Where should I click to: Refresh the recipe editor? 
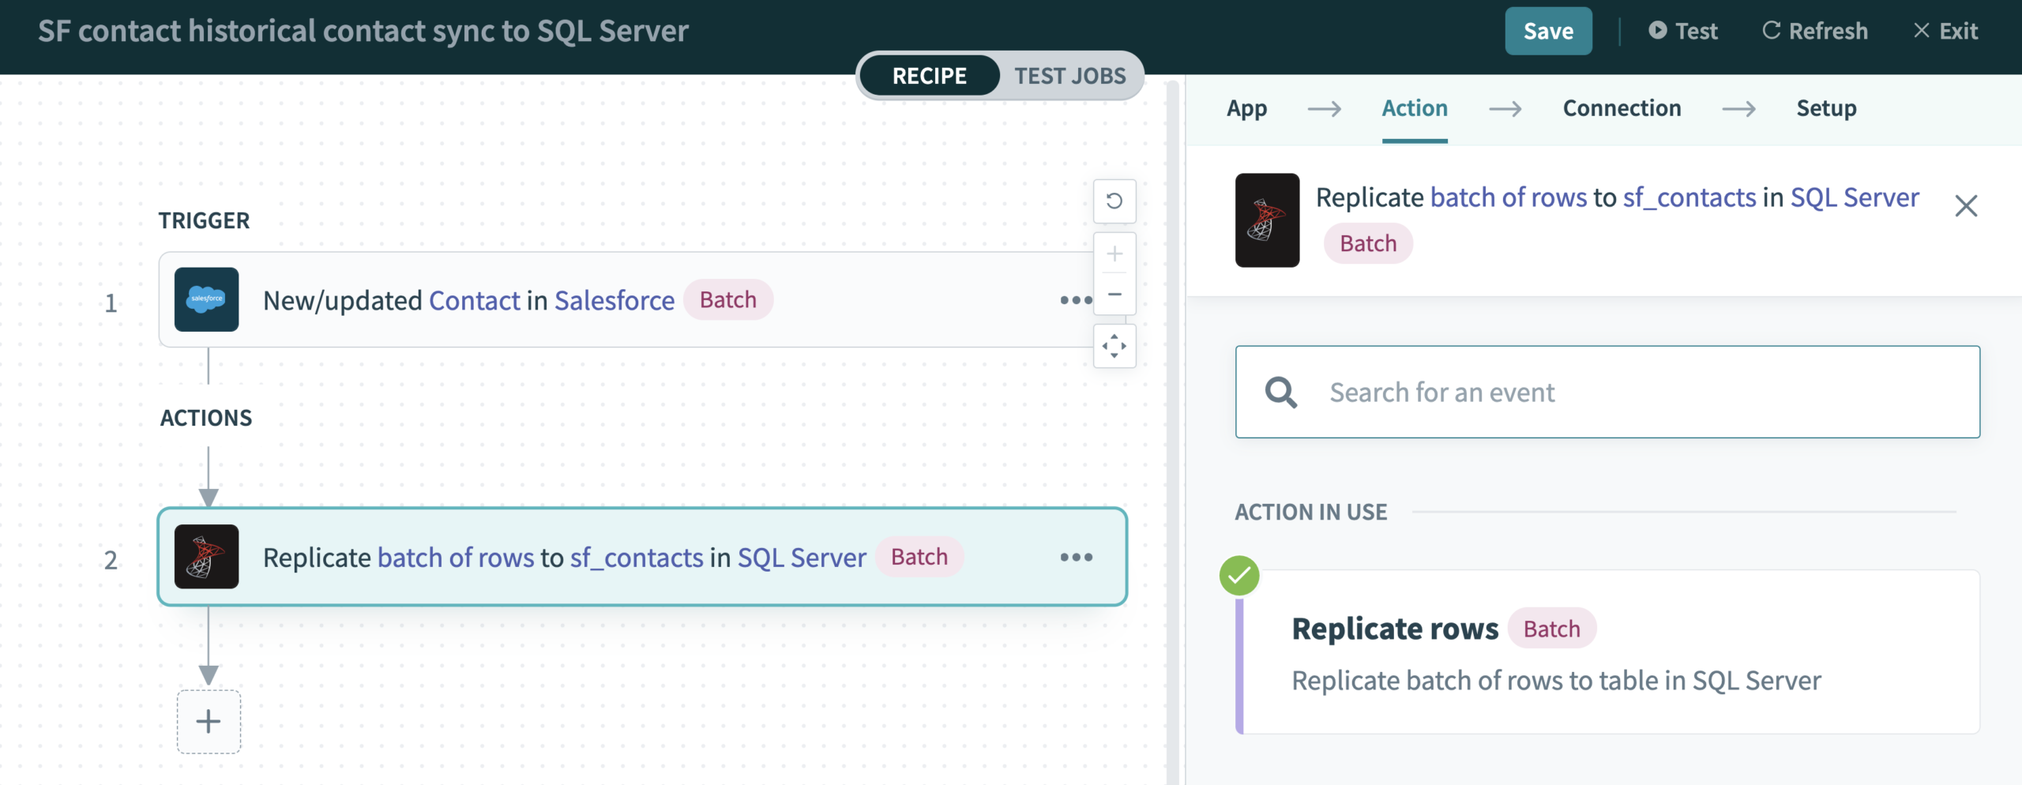[x=1815, y=31]
